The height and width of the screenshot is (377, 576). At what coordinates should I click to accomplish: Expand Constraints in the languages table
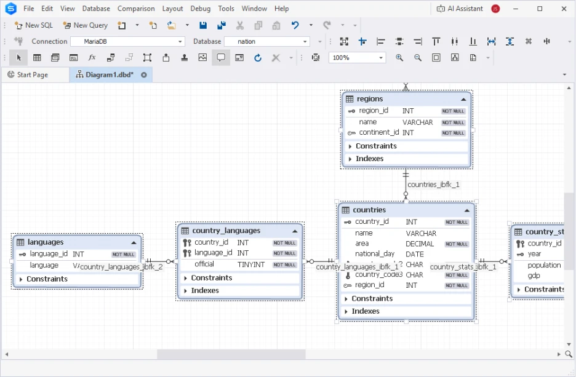[20, 279]
